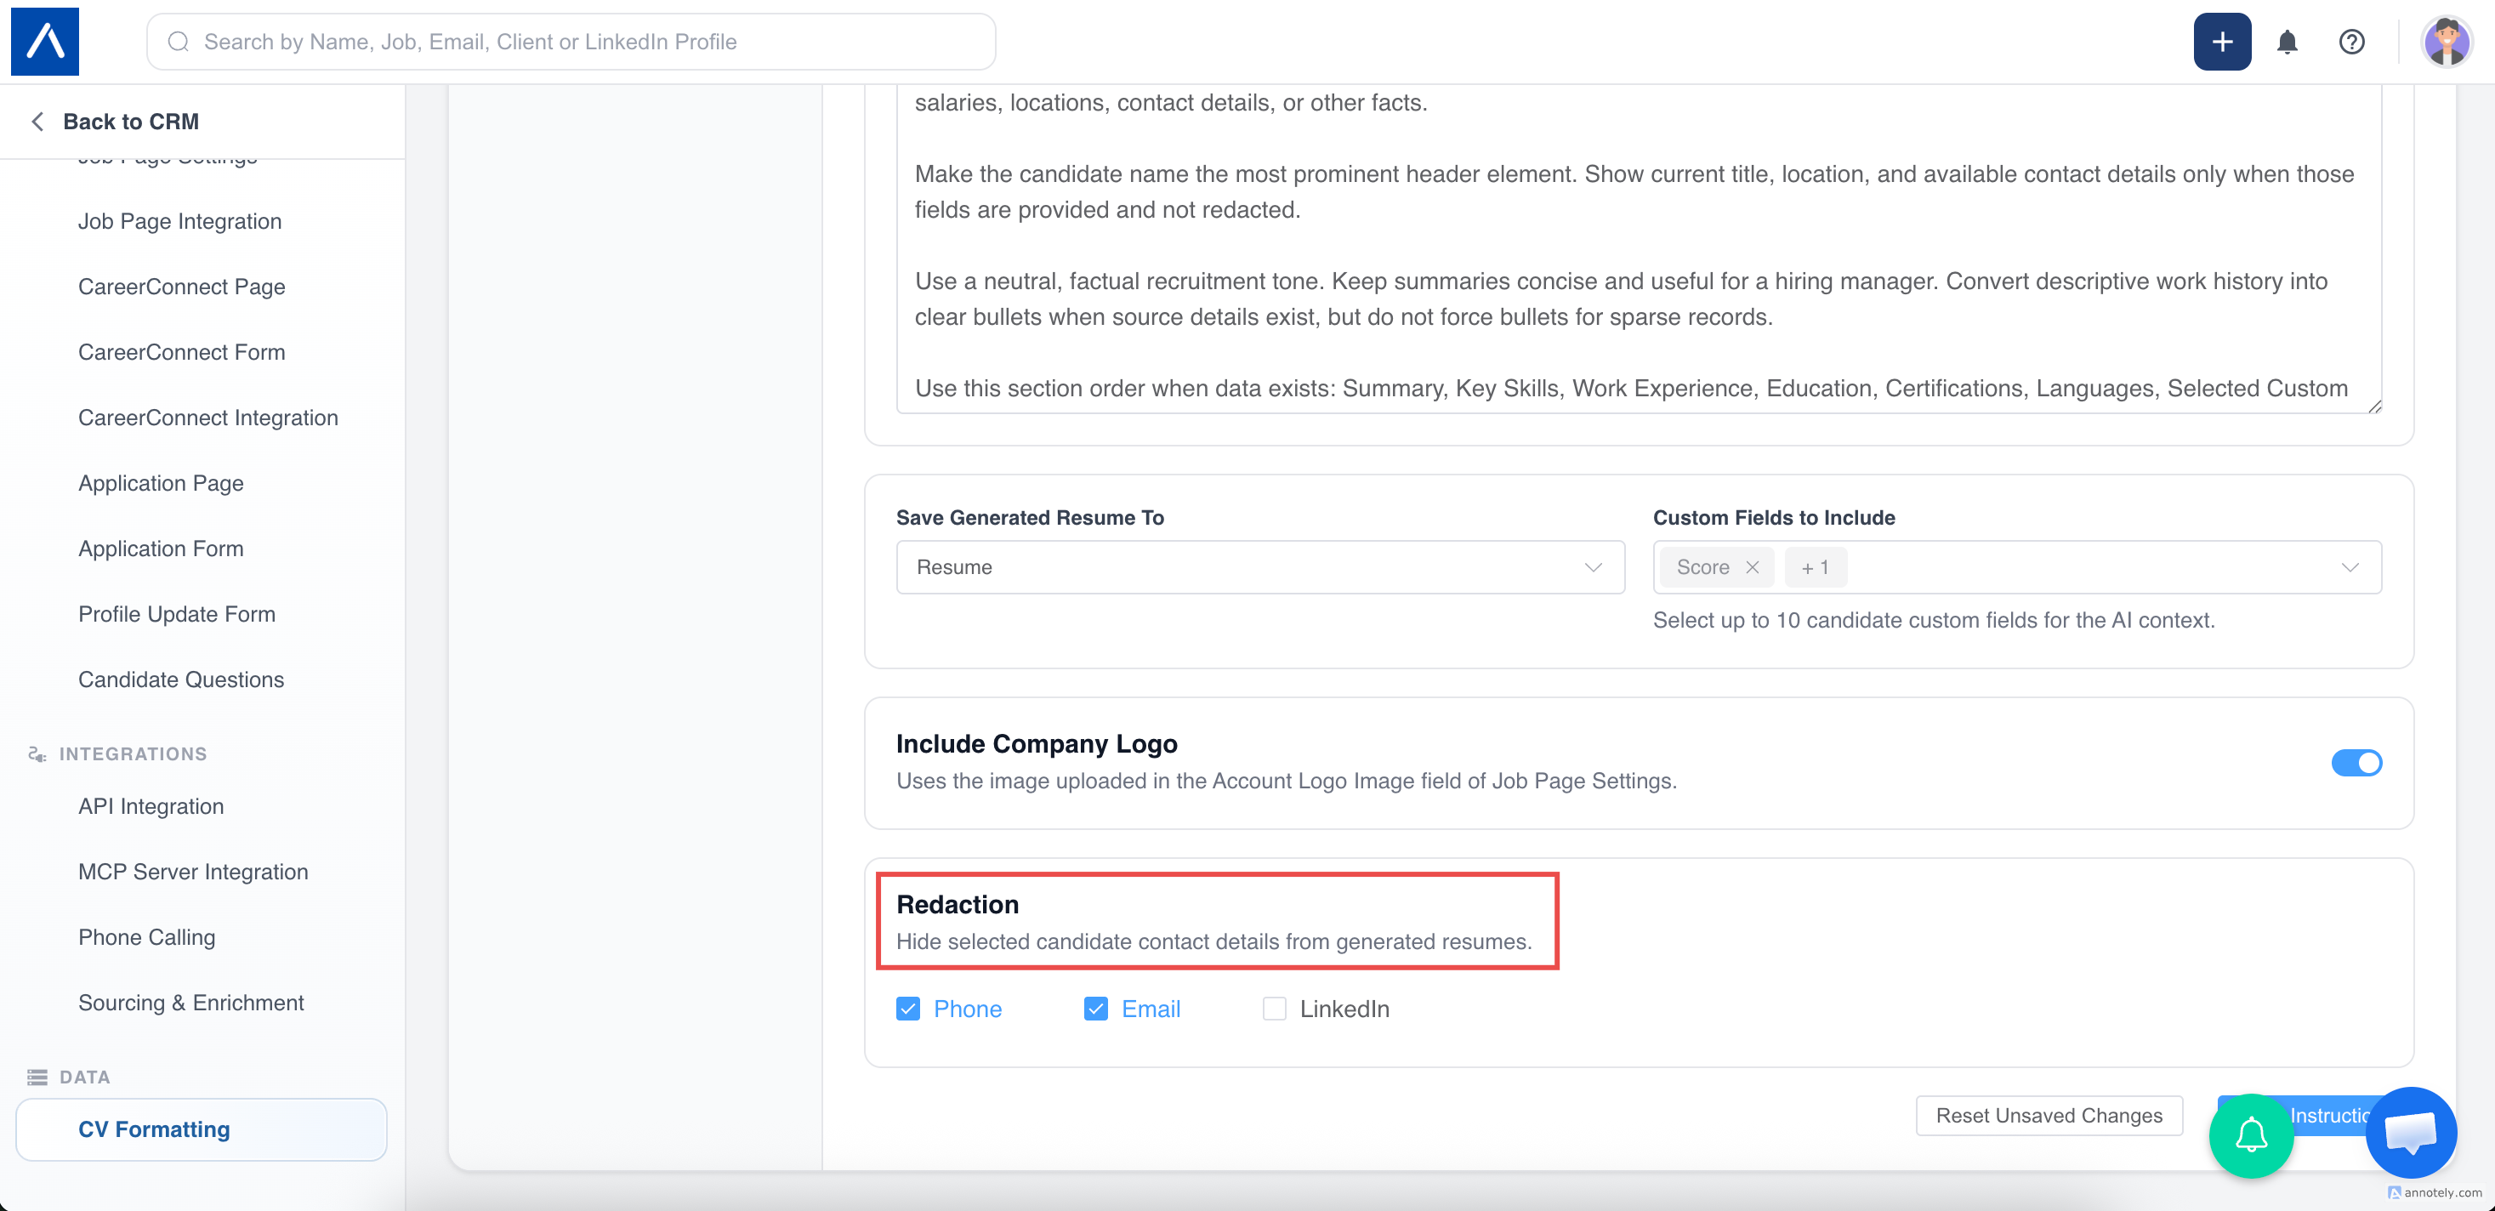The height and width of the screenshot is (1211, 2495).
Task: Click the blue Instructions save button
Action: coord(2329,1115)
